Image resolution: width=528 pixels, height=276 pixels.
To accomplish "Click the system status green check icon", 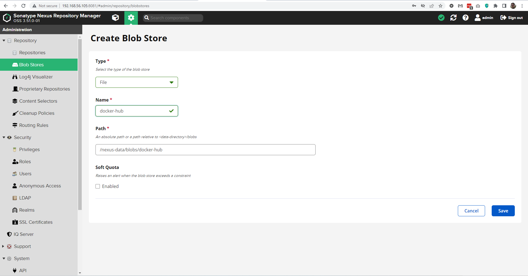I will pos(441,18).
